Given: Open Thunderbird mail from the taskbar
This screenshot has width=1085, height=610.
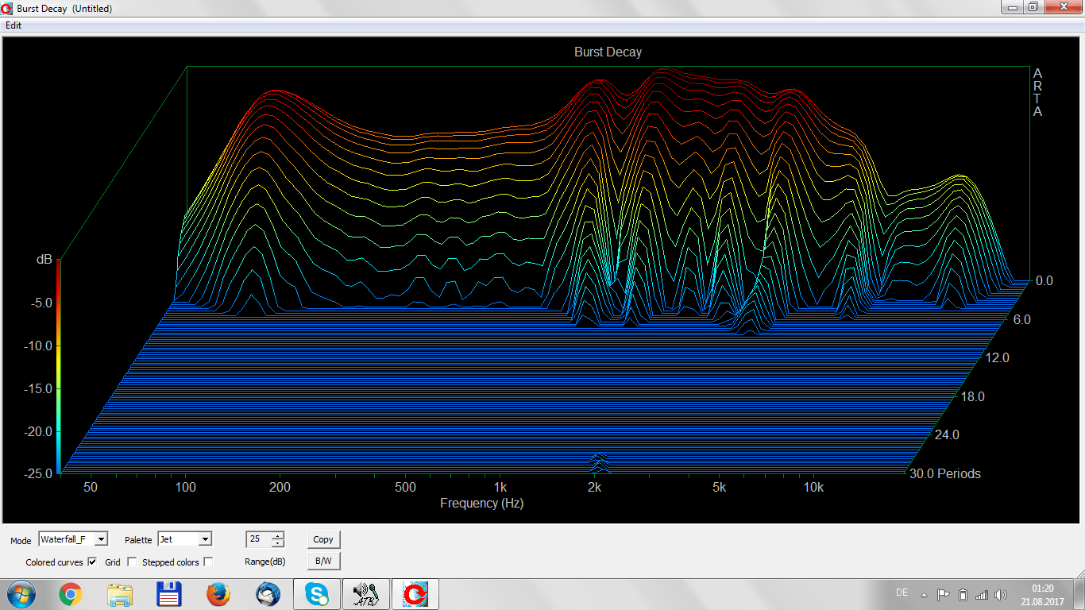Looking at the screenshot, I should [268, 594].
